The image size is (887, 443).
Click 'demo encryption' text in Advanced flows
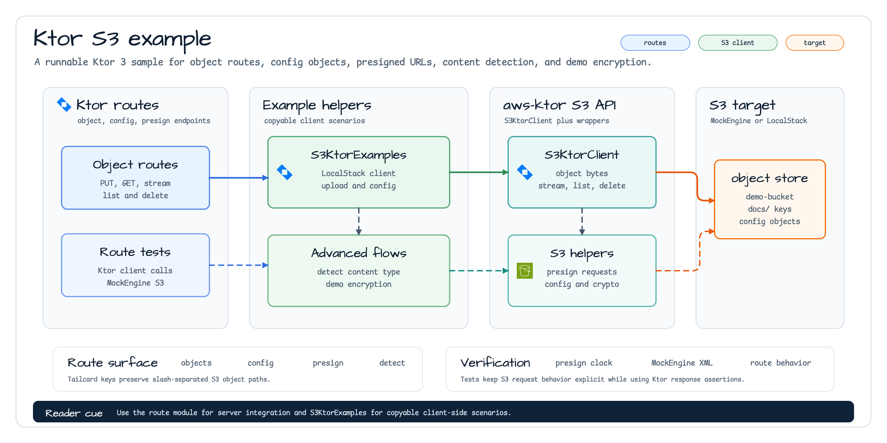click(x=358, y=284)
